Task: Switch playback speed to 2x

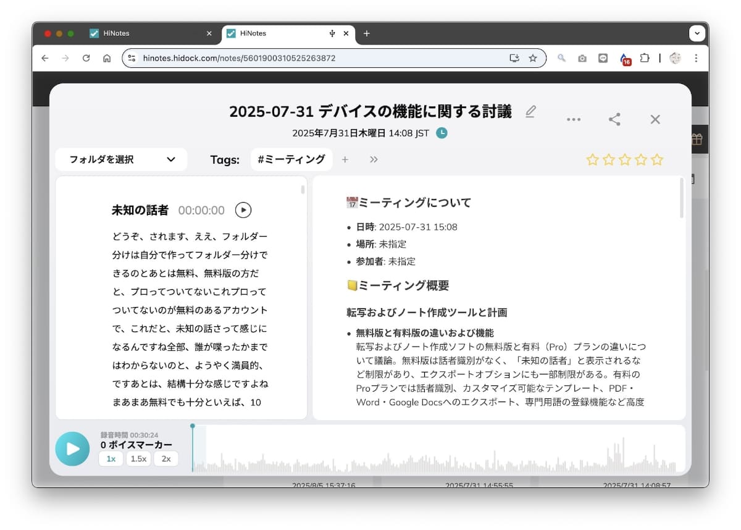Action: pyautogui.click(x=165, y=458)
